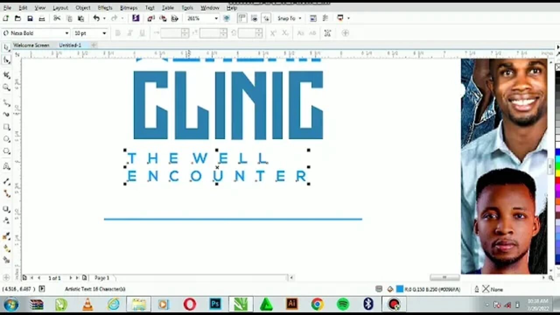Customize the toolbox with the plus button
This screenshot has height=315, width=560.
tap(6, 277)
